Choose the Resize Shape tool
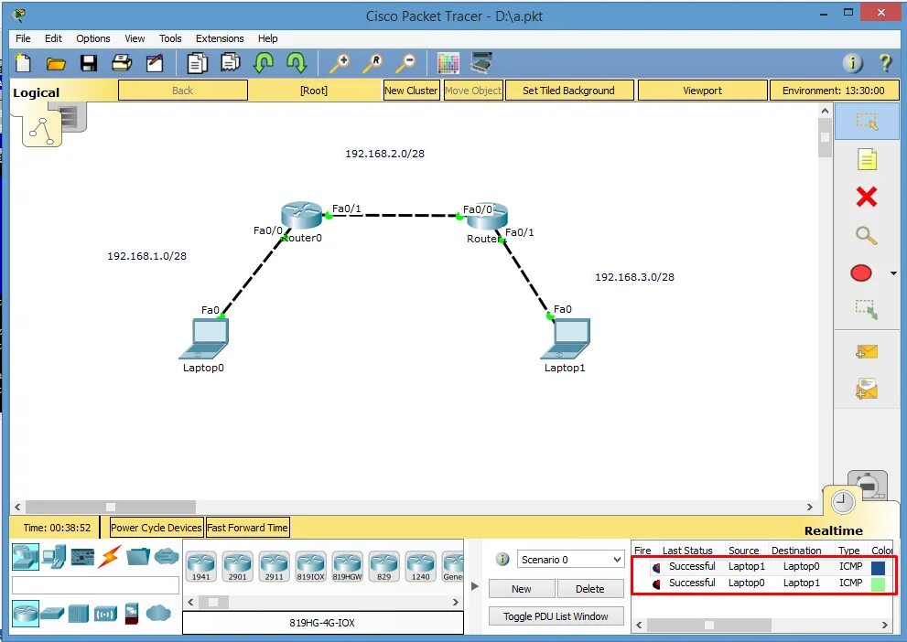The height and width of the screenshot is (642, 907). [867, 309]
